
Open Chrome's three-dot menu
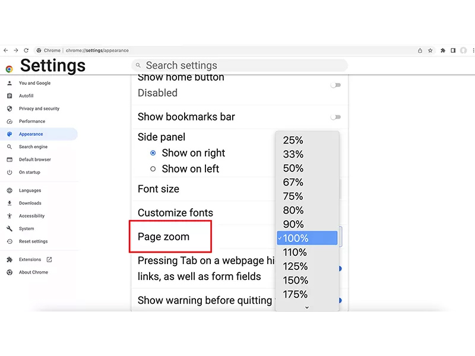tap(472, 50)
